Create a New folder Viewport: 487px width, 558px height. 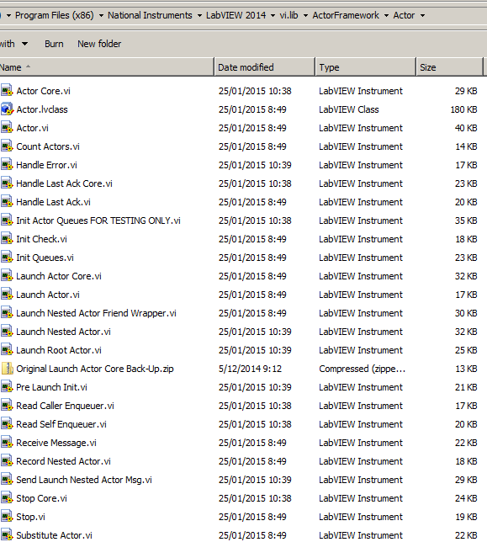pyautogui.click(x=99, y=44)
